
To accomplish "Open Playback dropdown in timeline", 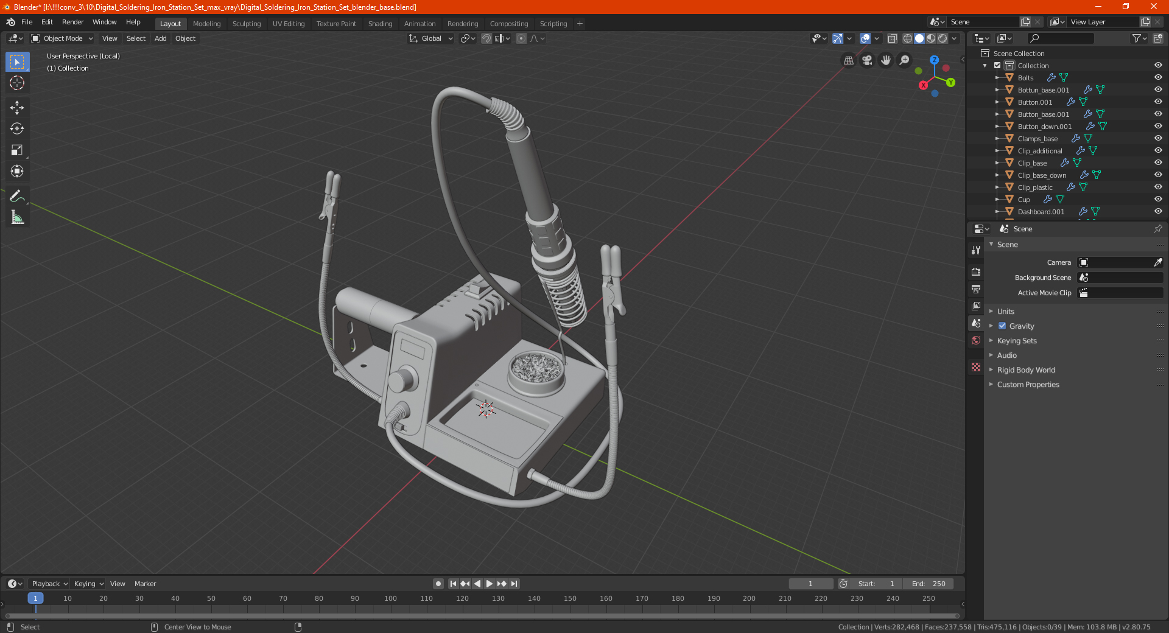I will (x=49, y=584).
